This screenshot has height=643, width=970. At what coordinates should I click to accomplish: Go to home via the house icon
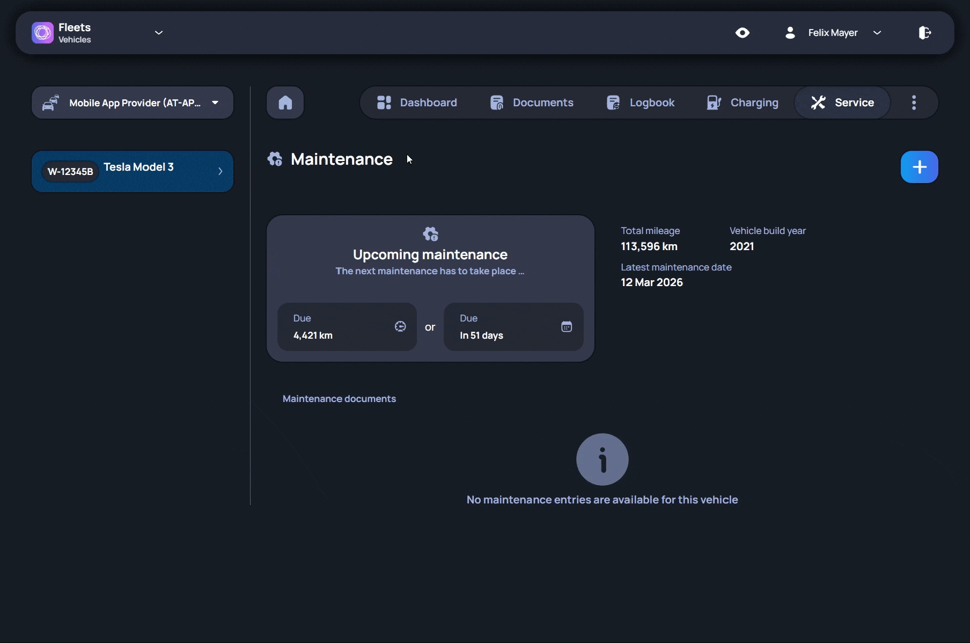(x=285, y=103)
